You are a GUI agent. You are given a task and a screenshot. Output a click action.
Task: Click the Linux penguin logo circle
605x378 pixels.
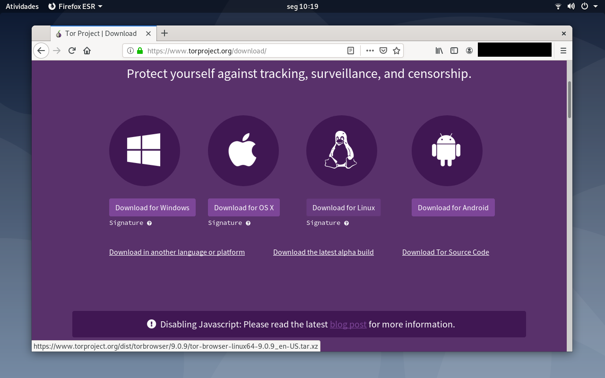(342, 151)
